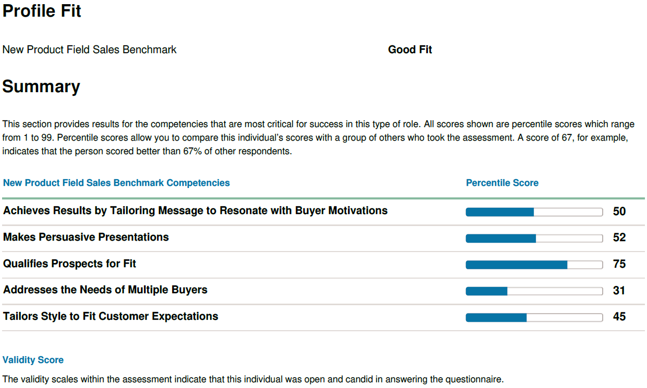The height and width of the screenshot is (388, 647).
Task: Open the Validity Score heading
Action: [x=33, y=360]
